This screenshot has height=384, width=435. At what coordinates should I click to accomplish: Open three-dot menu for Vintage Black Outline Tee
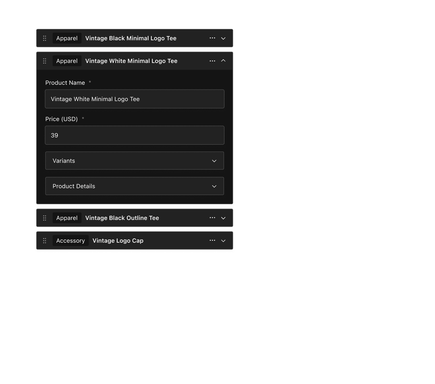tap(212, 218)
